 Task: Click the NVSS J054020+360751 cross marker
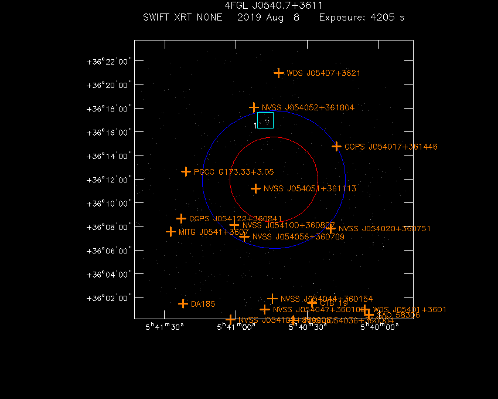(330, 228)
